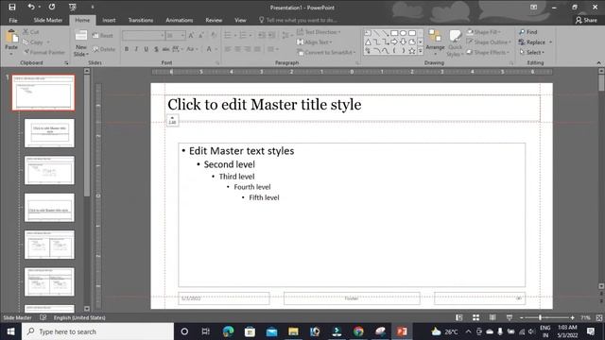This screenshot has width=605, height=340.
Task: Switch to the Slide Master tab
Action: click(x=48, y=20)
